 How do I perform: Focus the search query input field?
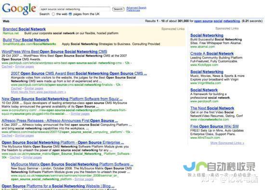pos(75,9)
